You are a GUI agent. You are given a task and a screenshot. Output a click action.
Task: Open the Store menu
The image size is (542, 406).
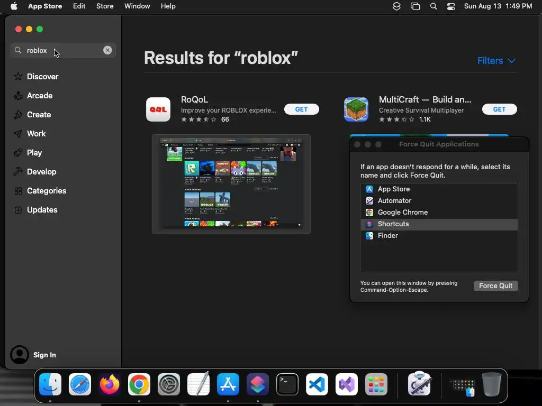105,6
